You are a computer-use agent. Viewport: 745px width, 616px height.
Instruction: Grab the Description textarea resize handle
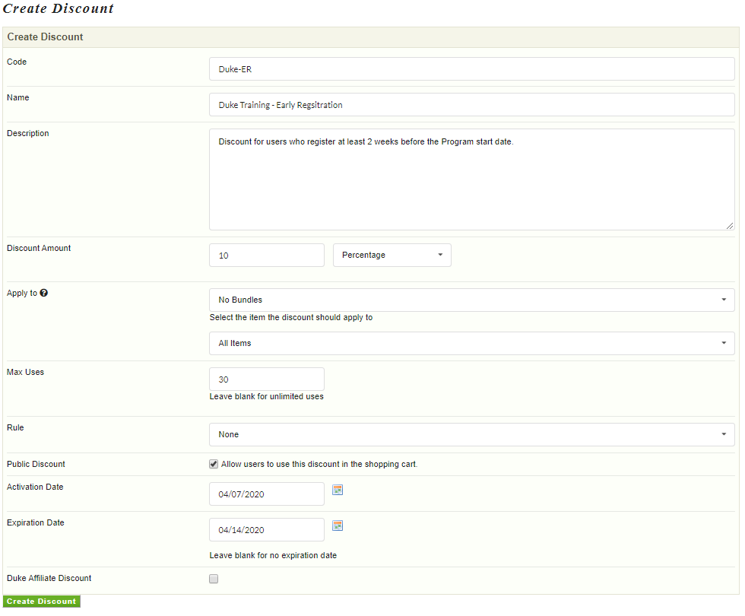(x=730, y=226)
